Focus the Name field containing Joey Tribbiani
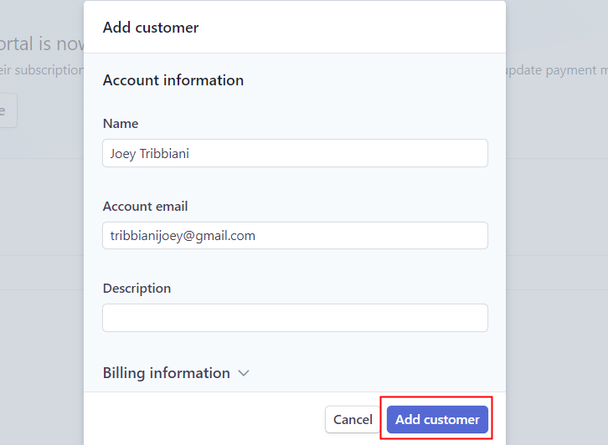 pyautogui.click(x=295, y=153)
